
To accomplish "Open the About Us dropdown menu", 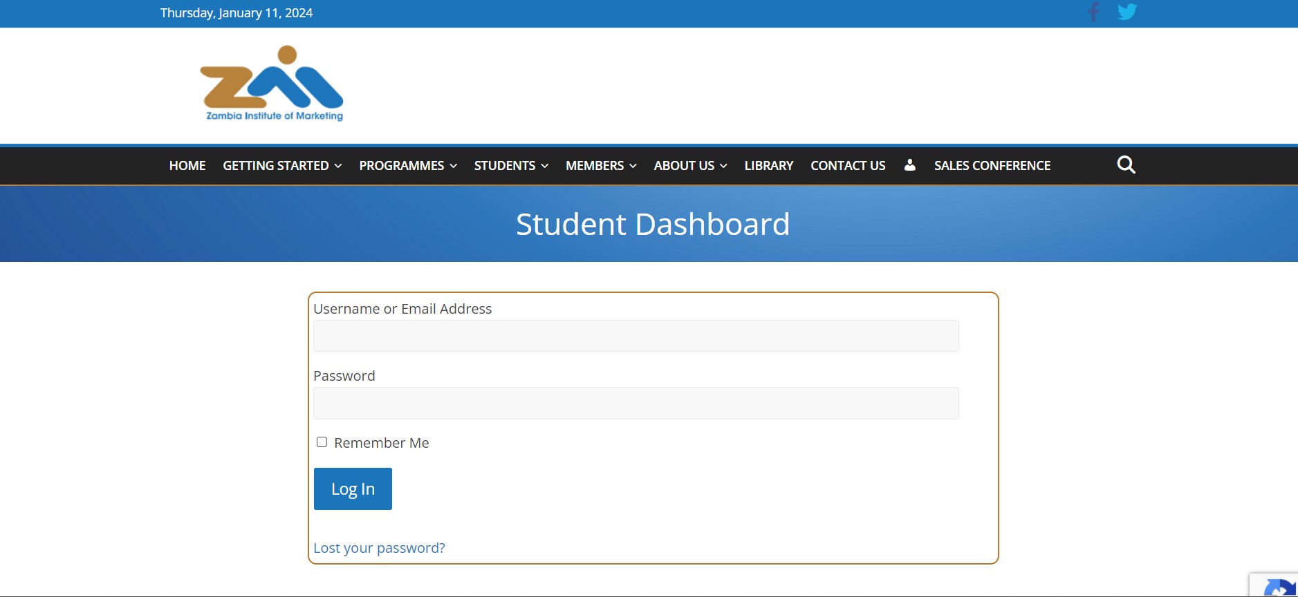I will [690, 166].
